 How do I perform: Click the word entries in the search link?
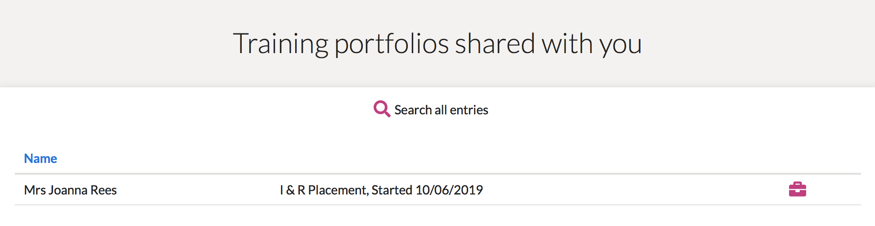point(469,110)
